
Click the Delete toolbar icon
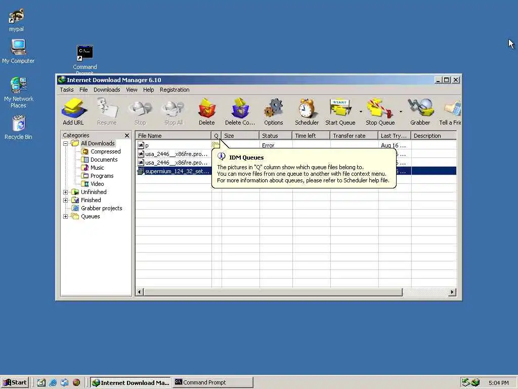(207, 112)
